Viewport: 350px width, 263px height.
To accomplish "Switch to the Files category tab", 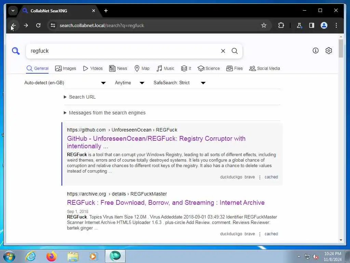I will tap(234, 68).
